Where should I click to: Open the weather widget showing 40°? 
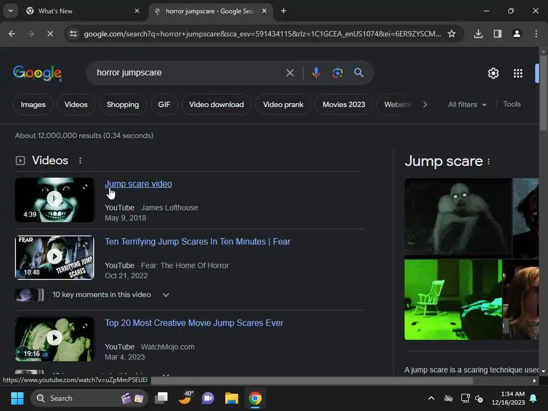tap(185, 398)
